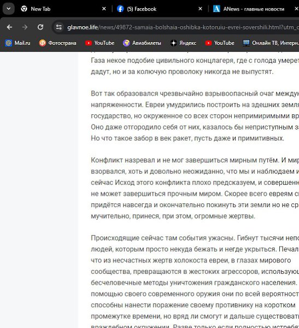The image size is (299, 328).
Task: Open the Фотострана bookmark
Action: point(57,43)
